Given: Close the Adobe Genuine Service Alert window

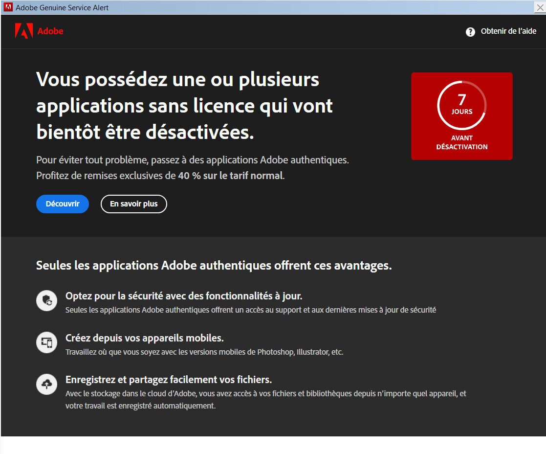Looking at the screenshot, I should coord(540,7).
